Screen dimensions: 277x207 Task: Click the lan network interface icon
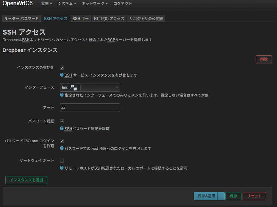(73, 87)
